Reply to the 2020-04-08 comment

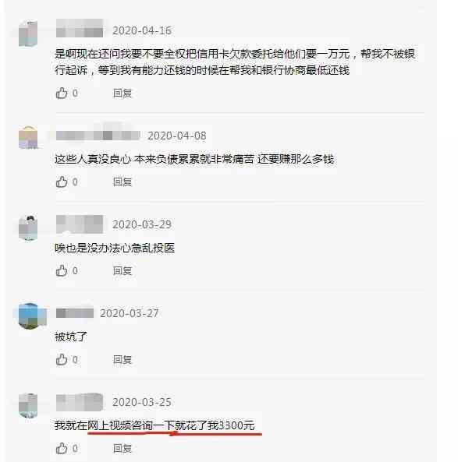[122, 182]
